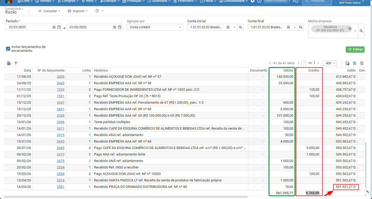Open the Imprimir dropdown menu
The image size is (372, 199).
78,11
